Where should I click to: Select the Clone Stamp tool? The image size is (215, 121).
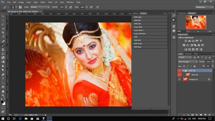coord(3,49)
